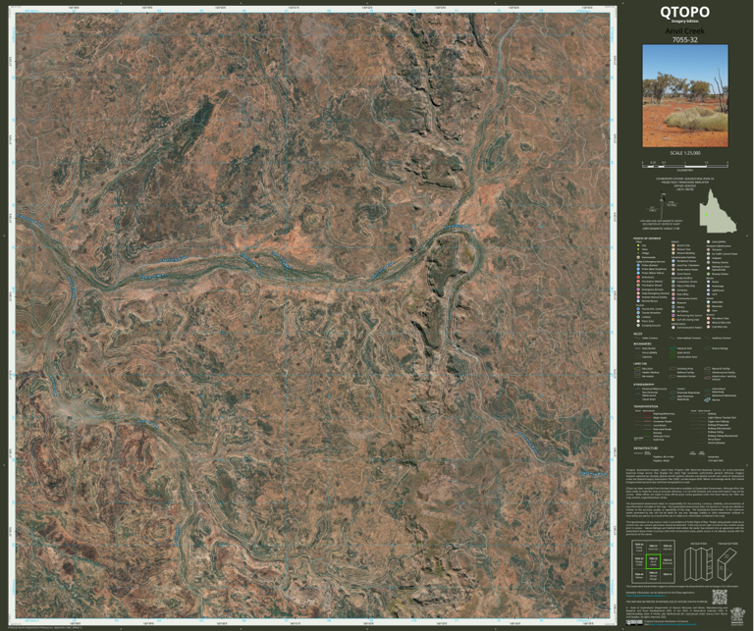The width and height of the screenshot is (754, 631).
Task: Click the Coal Mine Site legend icon
Action: click(708, 327)
